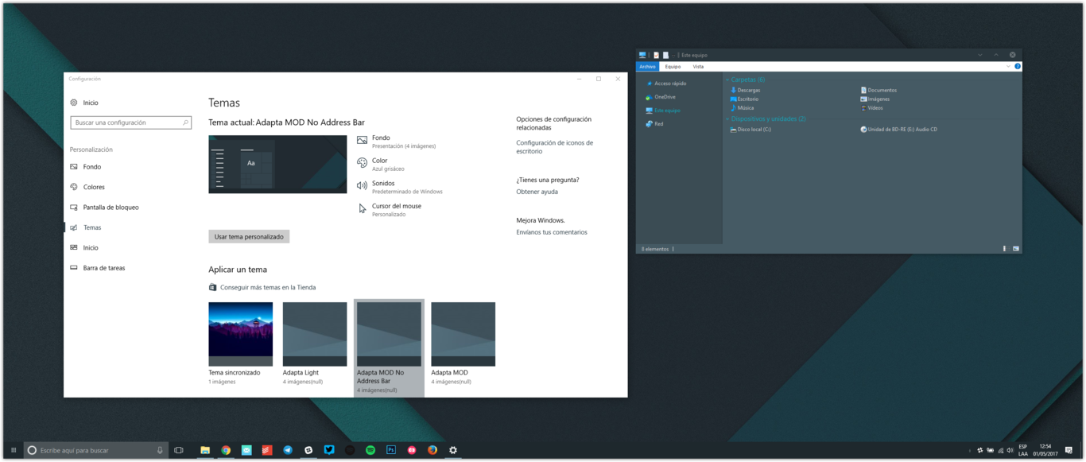Follow Conseguir más temas en la Tienda link
The image size is (1086, 462).
[268, 287]
